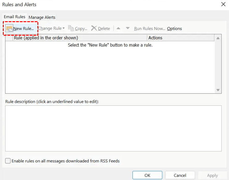Click the Cancel button
The image size is (229, 180).
[x=180, y=175]
